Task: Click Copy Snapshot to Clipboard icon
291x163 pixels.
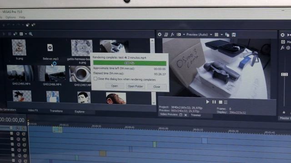Action: [227, 35]
